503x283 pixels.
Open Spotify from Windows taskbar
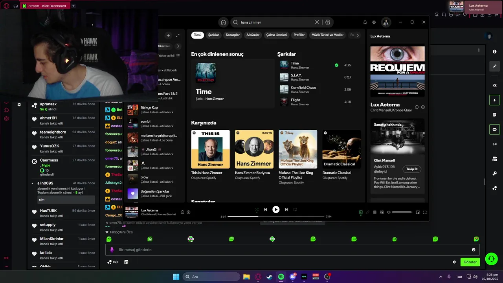(x=281, y=277)
